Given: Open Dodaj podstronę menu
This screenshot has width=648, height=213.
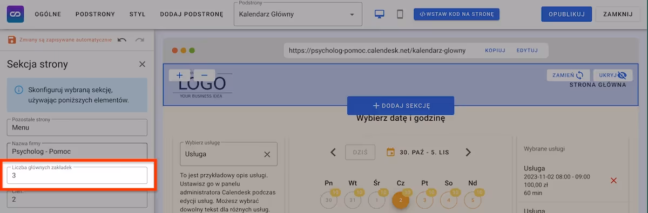Looking at the screenshot, I should tap(191, 15).
